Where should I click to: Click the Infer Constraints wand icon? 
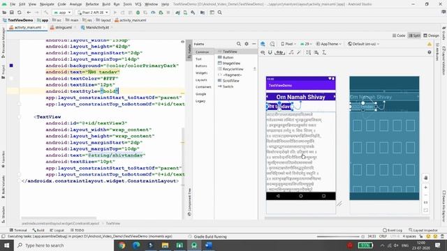click(x=298, y=52)
